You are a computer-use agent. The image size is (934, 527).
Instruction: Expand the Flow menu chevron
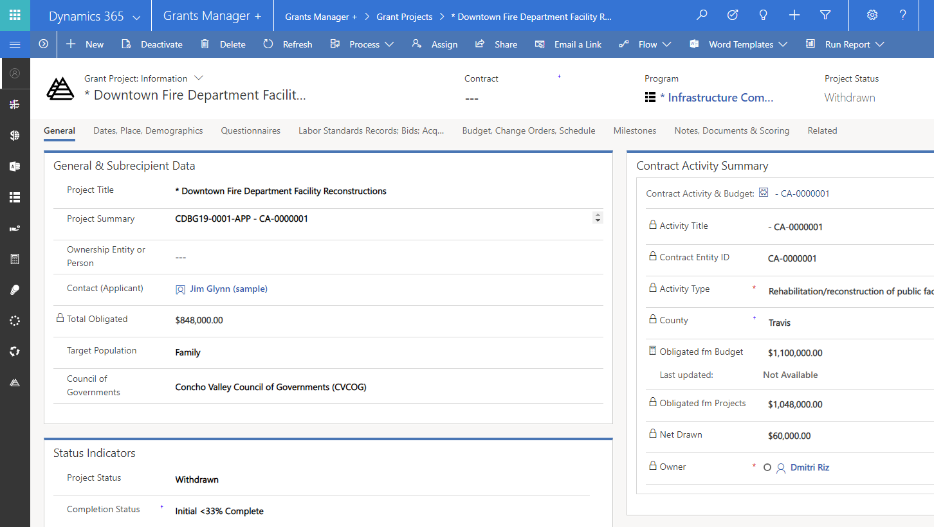(x=666, y=44)
